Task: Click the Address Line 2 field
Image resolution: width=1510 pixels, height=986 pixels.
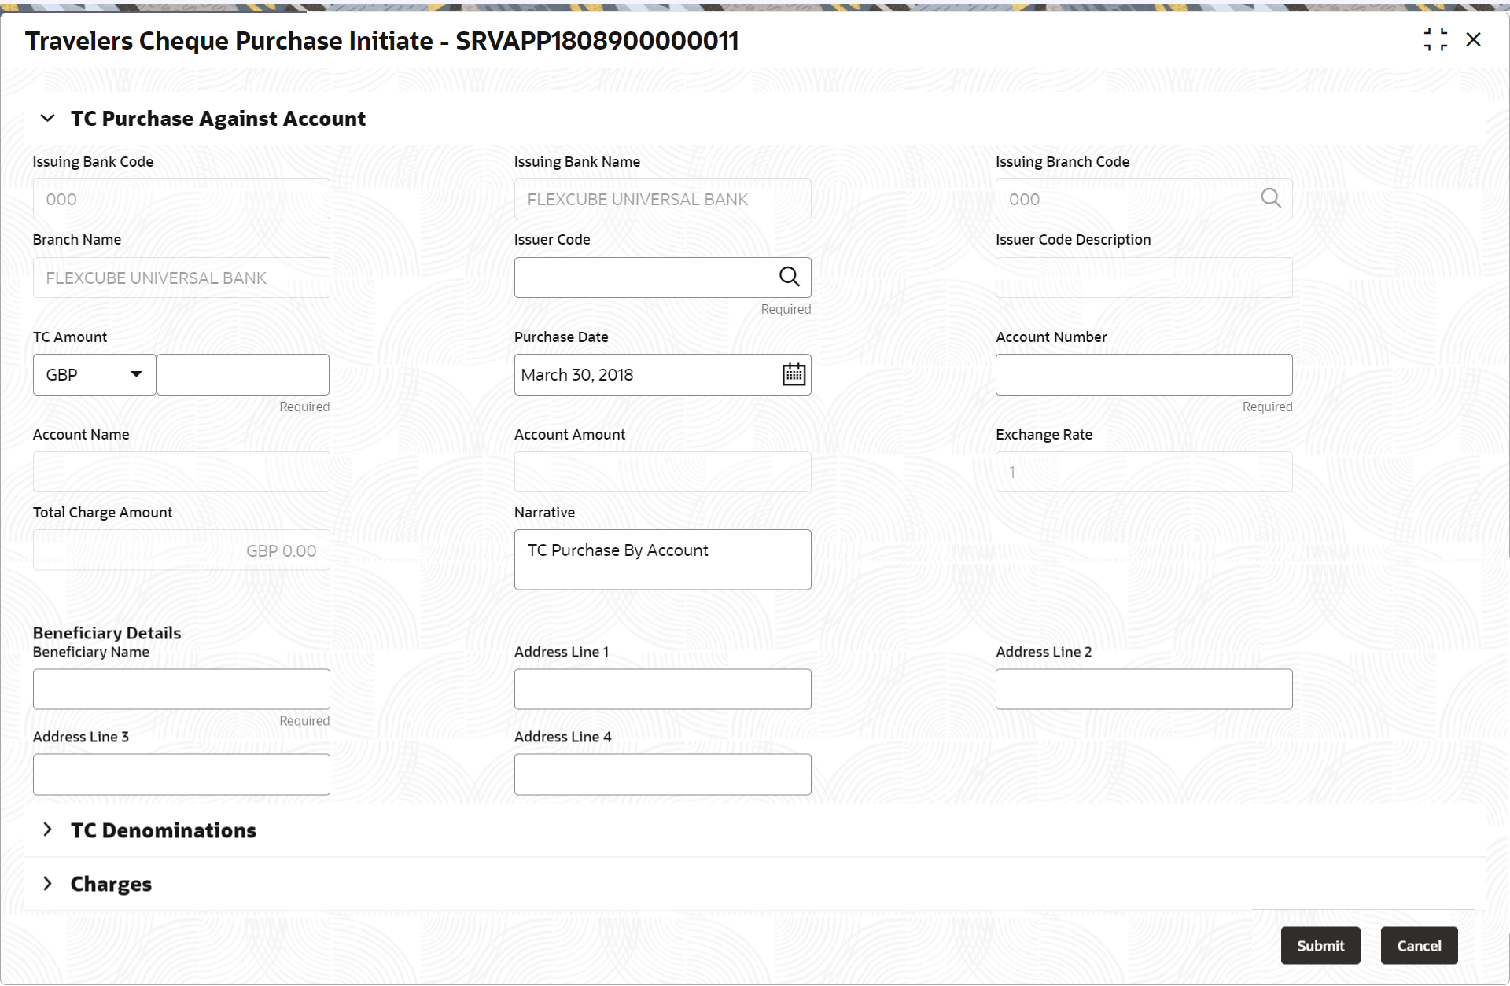Action: pyautogui.click(x=1143, y=689)
